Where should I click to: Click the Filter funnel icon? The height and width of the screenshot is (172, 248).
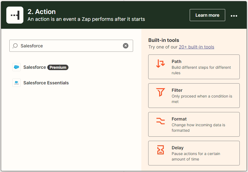pyautogui.click(x=161, y=92)
